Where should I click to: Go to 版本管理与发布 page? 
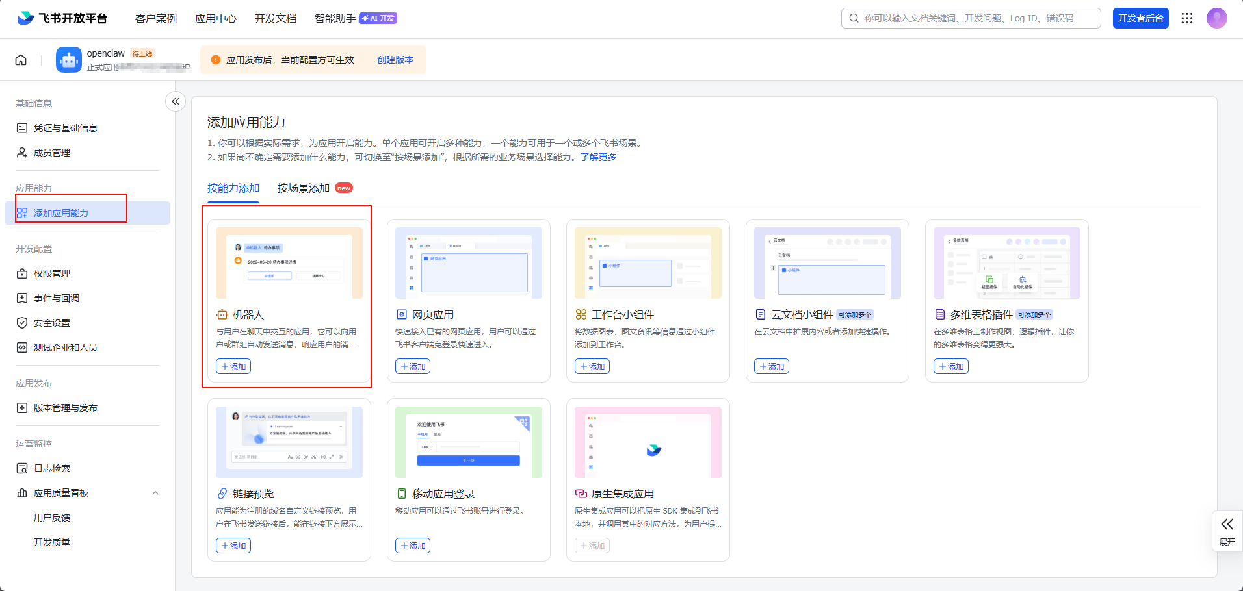[65, 408]
